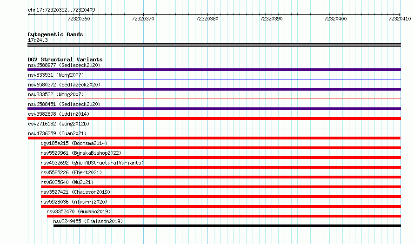
Task: Select the esv3582898 (Uddin2014) variant label
Action: tap(59, 114)
